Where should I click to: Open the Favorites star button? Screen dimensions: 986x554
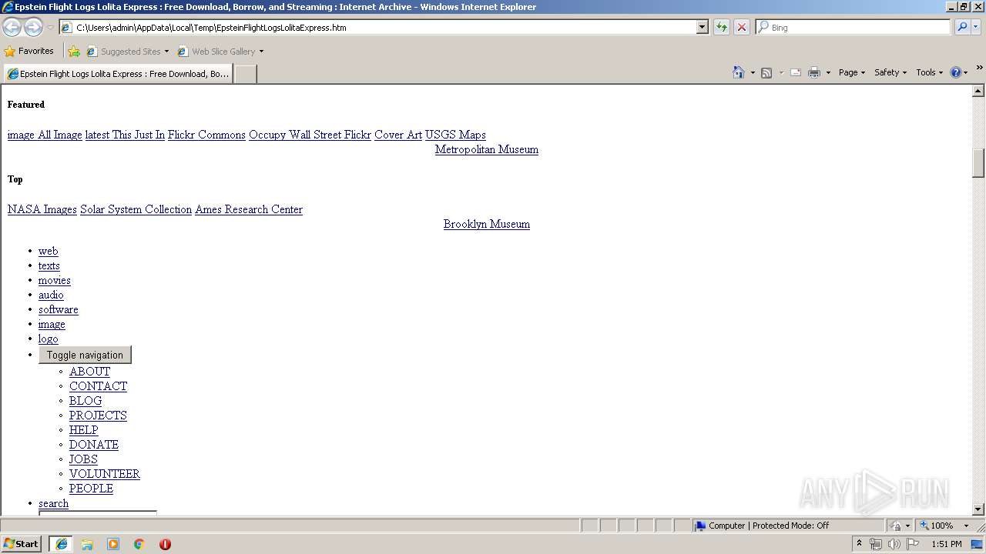(x=29, y=52)
